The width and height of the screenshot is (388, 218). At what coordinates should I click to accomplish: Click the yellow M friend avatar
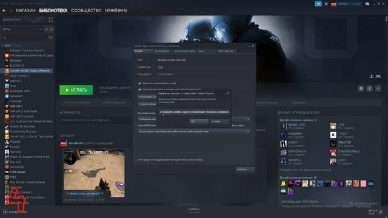coord(283,183)
